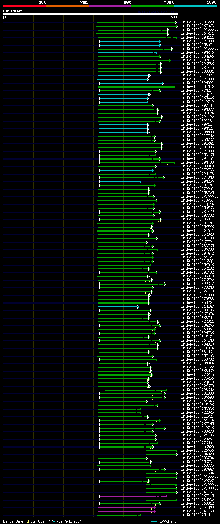Select hit label UniRef100_Q8MP30

pos(197,500)
